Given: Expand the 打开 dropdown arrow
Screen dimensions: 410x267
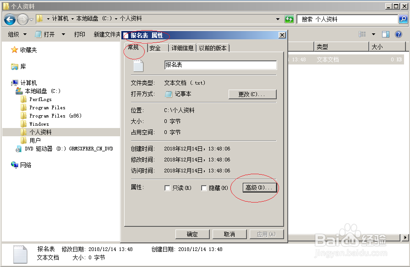Looking at the screenshot, I should 63,34.
